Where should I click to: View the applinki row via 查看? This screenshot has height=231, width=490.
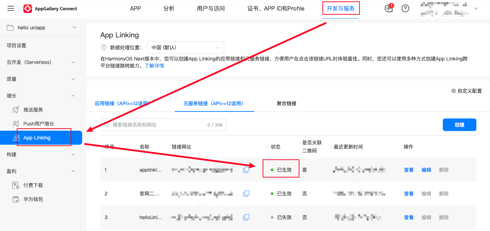pyautogui.click(x=409, y=170)
